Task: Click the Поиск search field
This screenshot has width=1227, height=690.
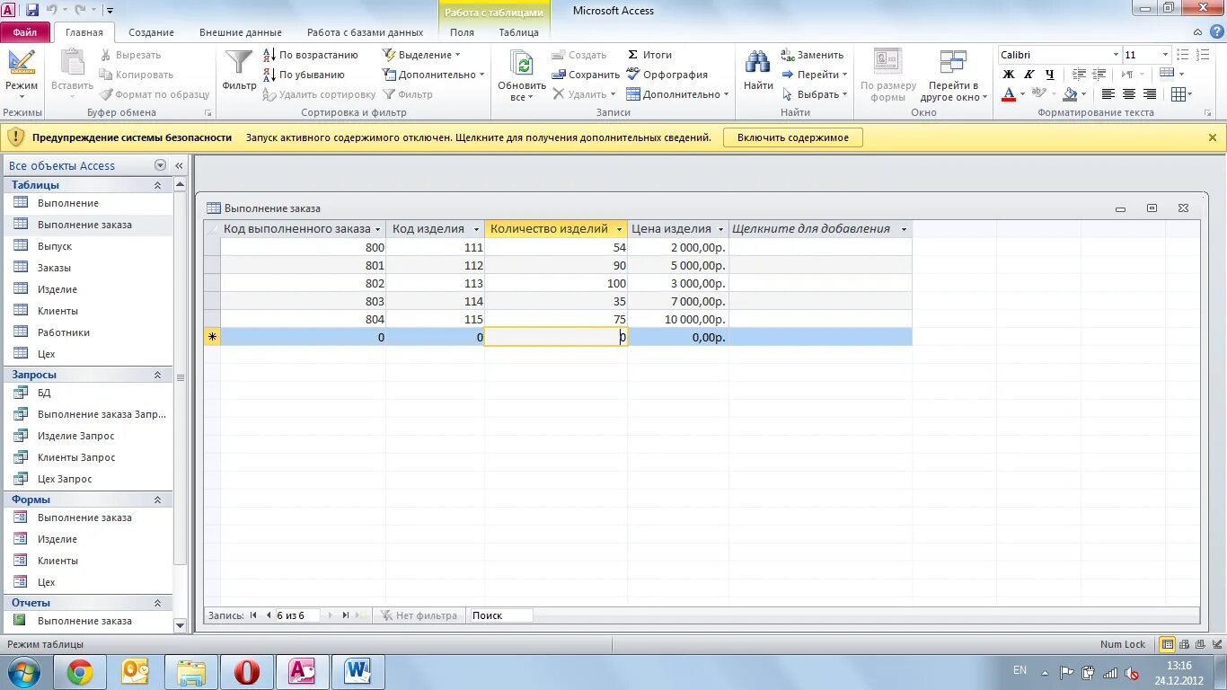Action: click(x=500, y=615)
